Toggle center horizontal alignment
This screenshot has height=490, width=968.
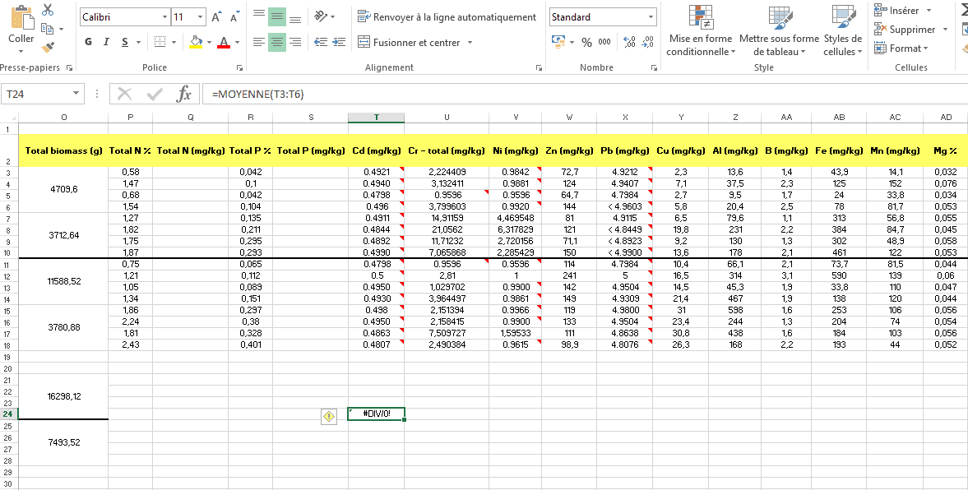click(277, 42)
